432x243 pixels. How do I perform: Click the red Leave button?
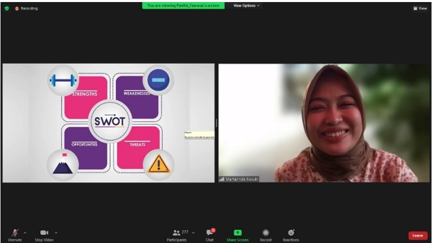coord(418,235)
